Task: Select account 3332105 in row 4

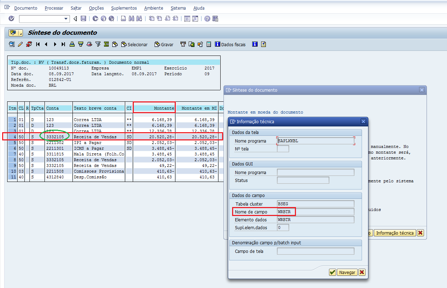Action: [x=55, y=136]
